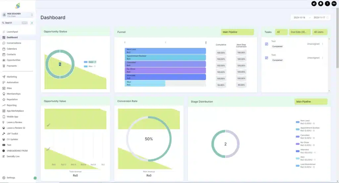Go to Opportunities in the sidebar
The height and width of the screenshot is (183, 339).
(14, 60)
